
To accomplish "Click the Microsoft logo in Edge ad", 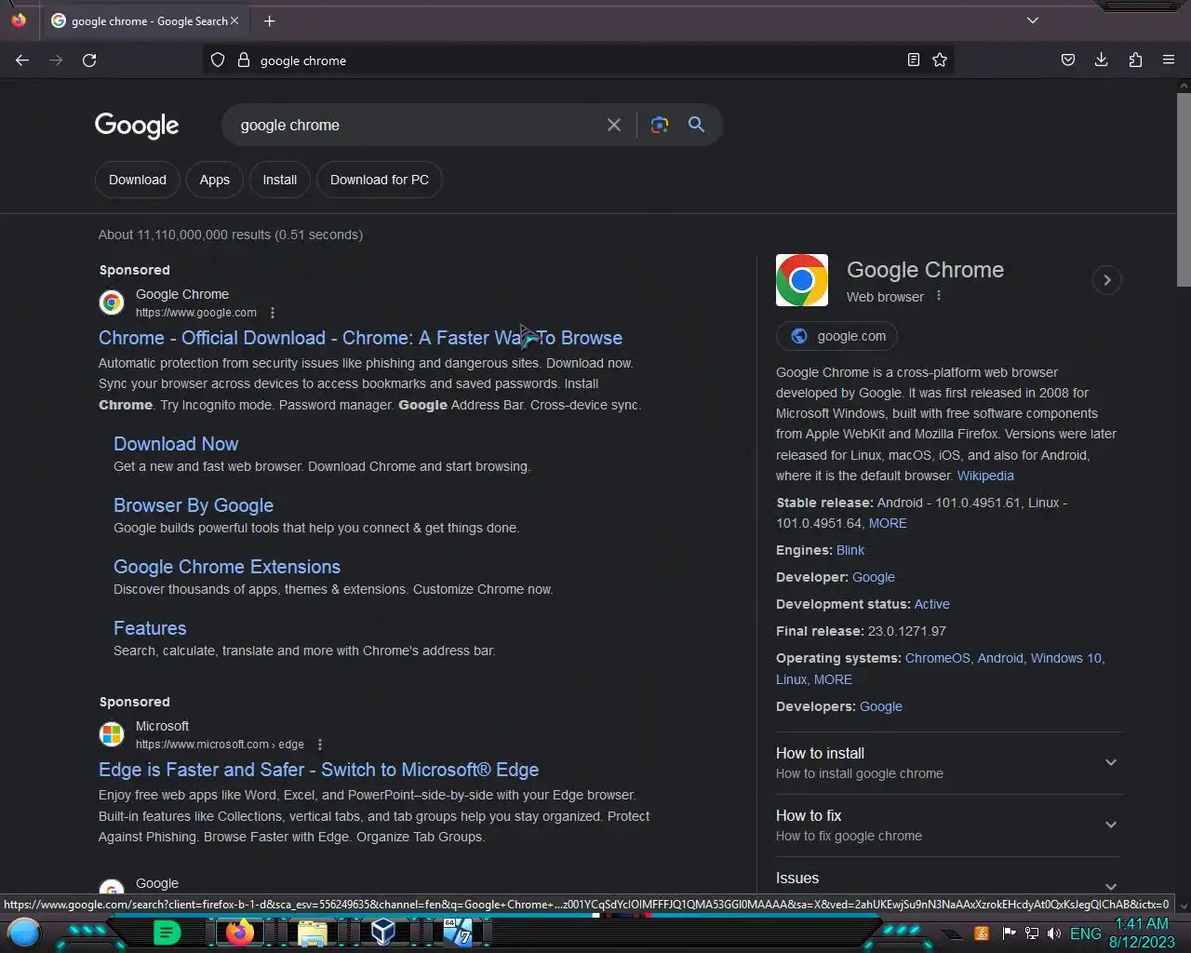I will click(x=112, y=734).
